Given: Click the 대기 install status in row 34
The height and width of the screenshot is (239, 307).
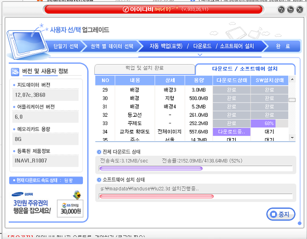Looking at the screenshot, I should [269, 132].
